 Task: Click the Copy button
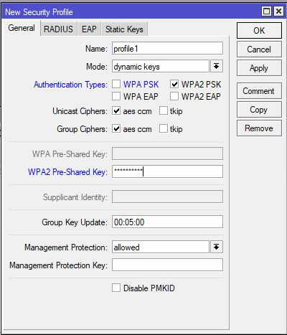259,110
